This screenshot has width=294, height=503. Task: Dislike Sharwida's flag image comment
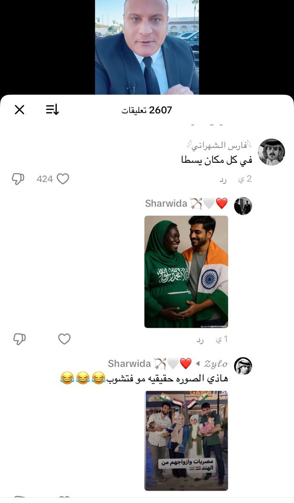(x=19, y=339)
